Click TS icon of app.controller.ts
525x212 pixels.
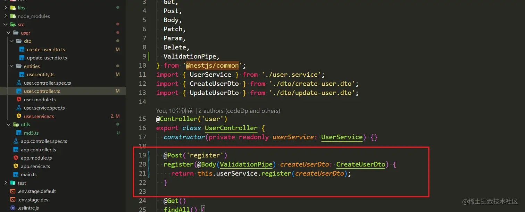point(16,150)
